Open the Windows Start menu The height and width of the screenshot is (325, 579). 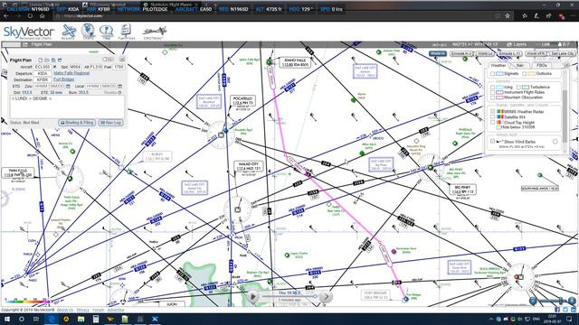click(6, 319)
